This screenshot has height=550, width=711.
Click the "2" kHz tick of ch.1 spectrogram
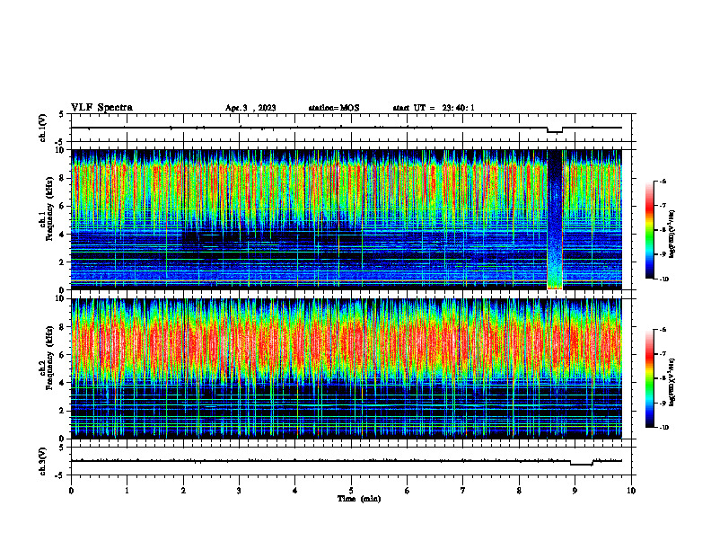tap(63, 262)
